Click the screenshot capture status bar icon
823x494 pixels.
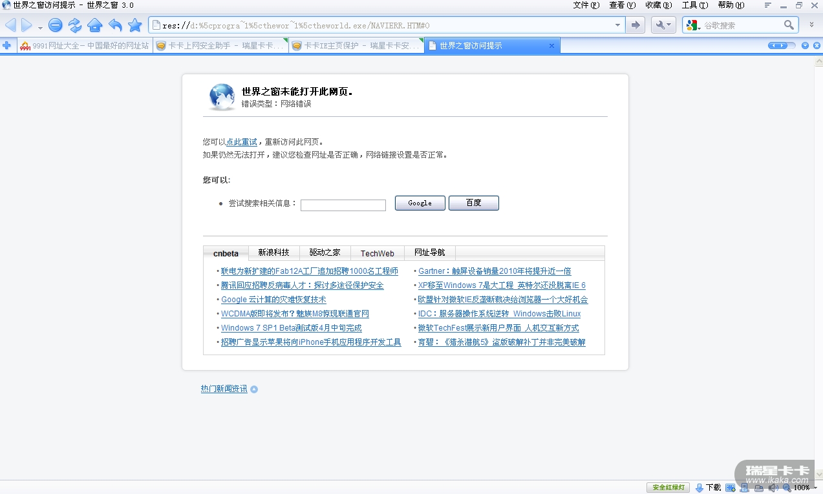tap(731, 488)
